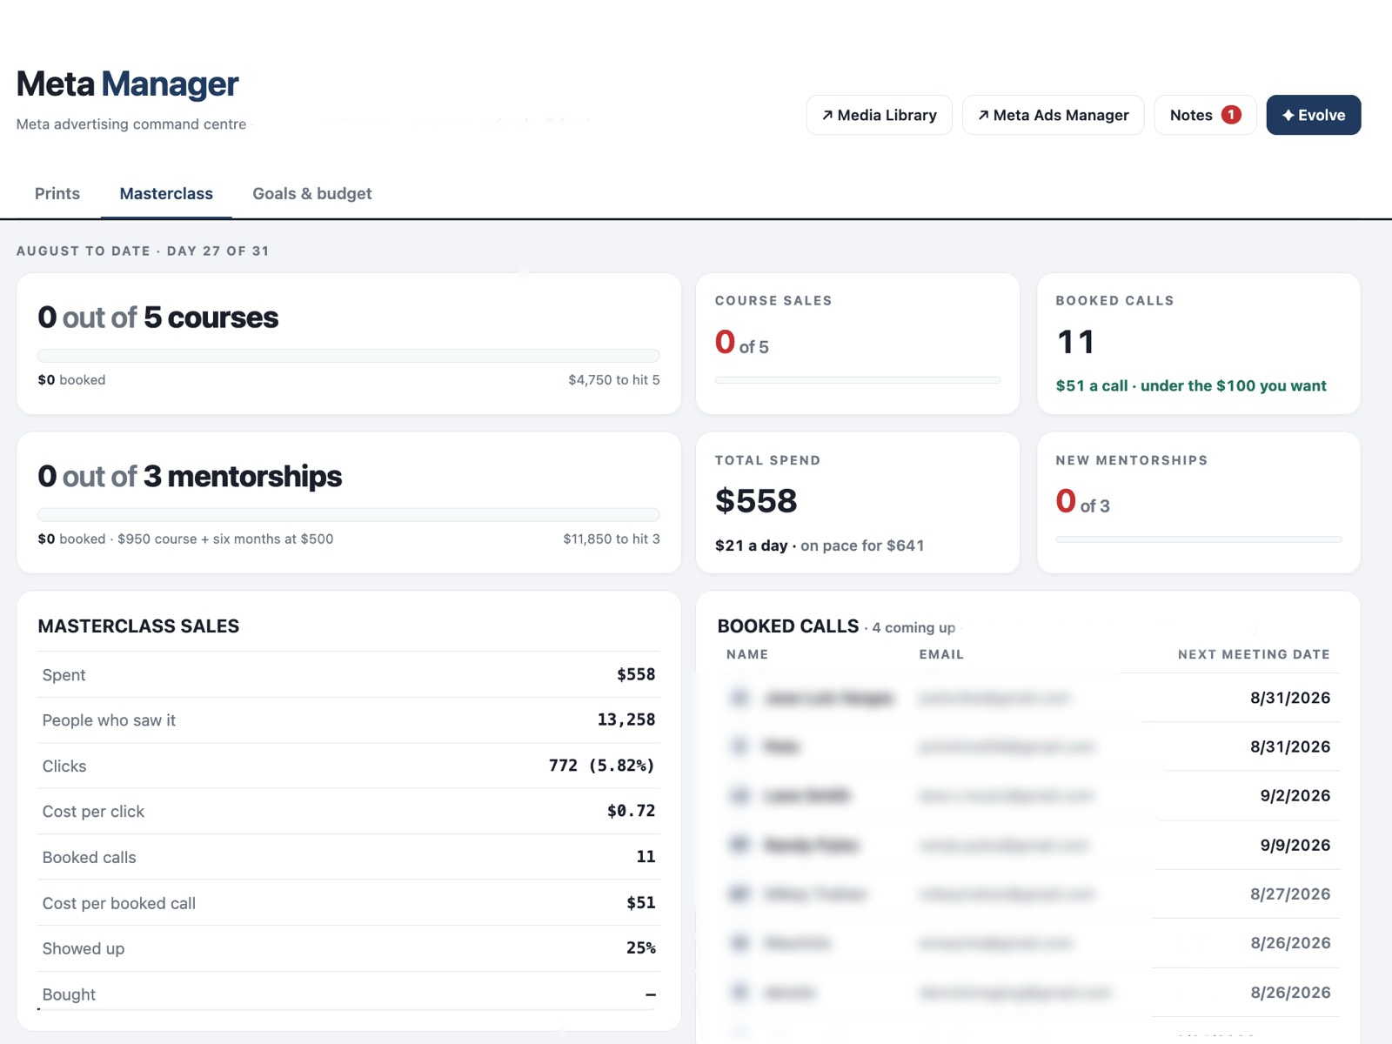The width and height of the screenshot is (1392, 1044).
Task: Open Meta Ads Manager external link
Action: [x=1053, y=115]
